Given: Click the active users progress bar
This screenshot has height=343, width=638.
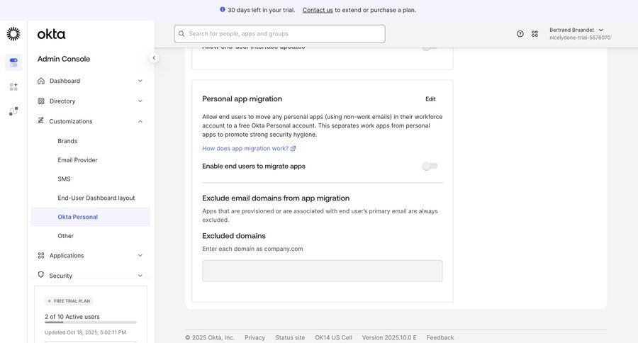Looking at the screenshot, I should 91,322.
